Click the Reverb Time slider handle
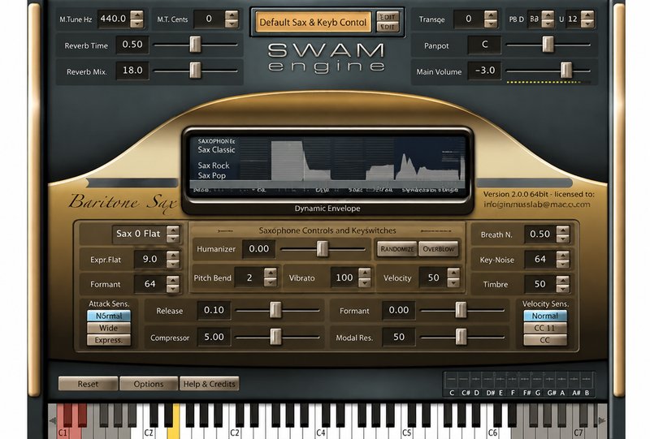This screenshot has width=650, height=439. click(195, 45)
